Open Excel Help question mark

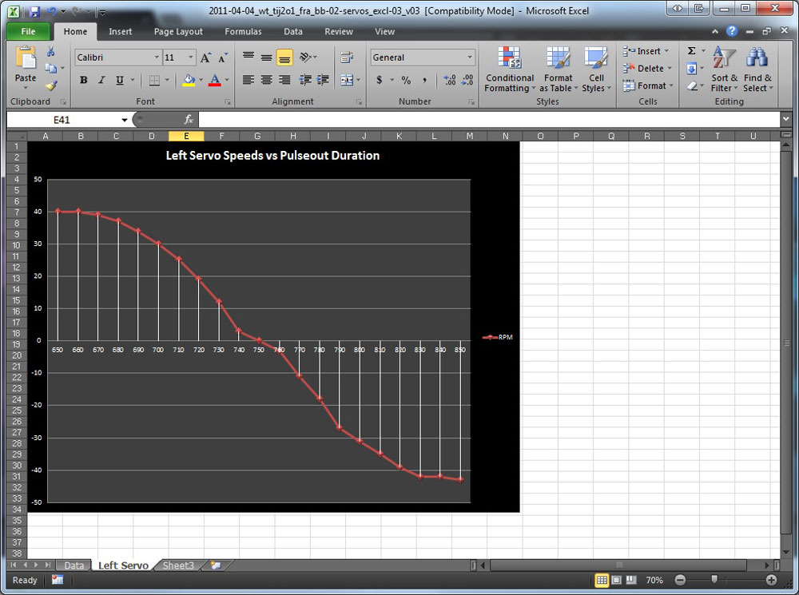point(732,31)
